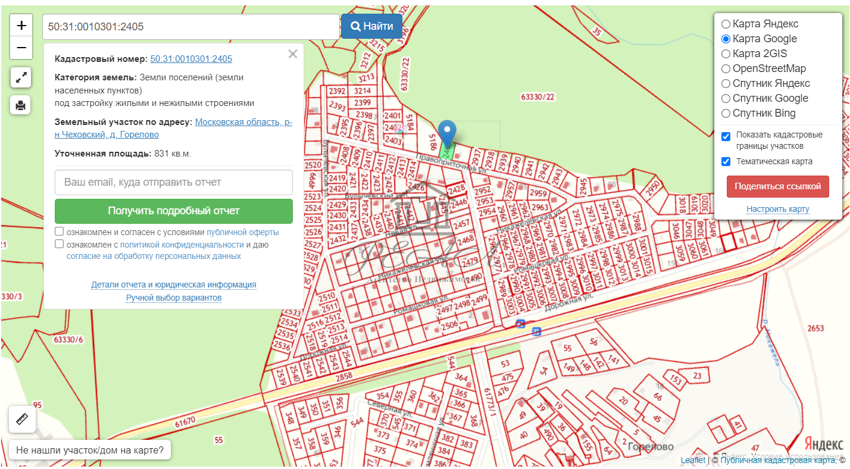Click parcel 153 on the map

[676, 379]
